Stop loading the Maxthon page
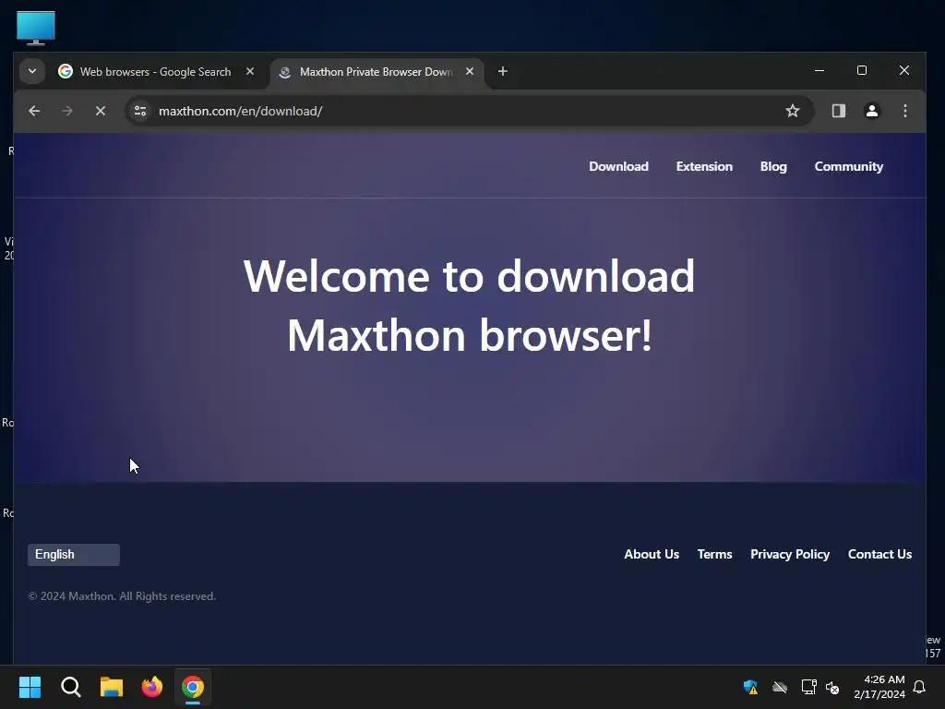The height and width of the screenshot is (709, 945). pos(101,111)
